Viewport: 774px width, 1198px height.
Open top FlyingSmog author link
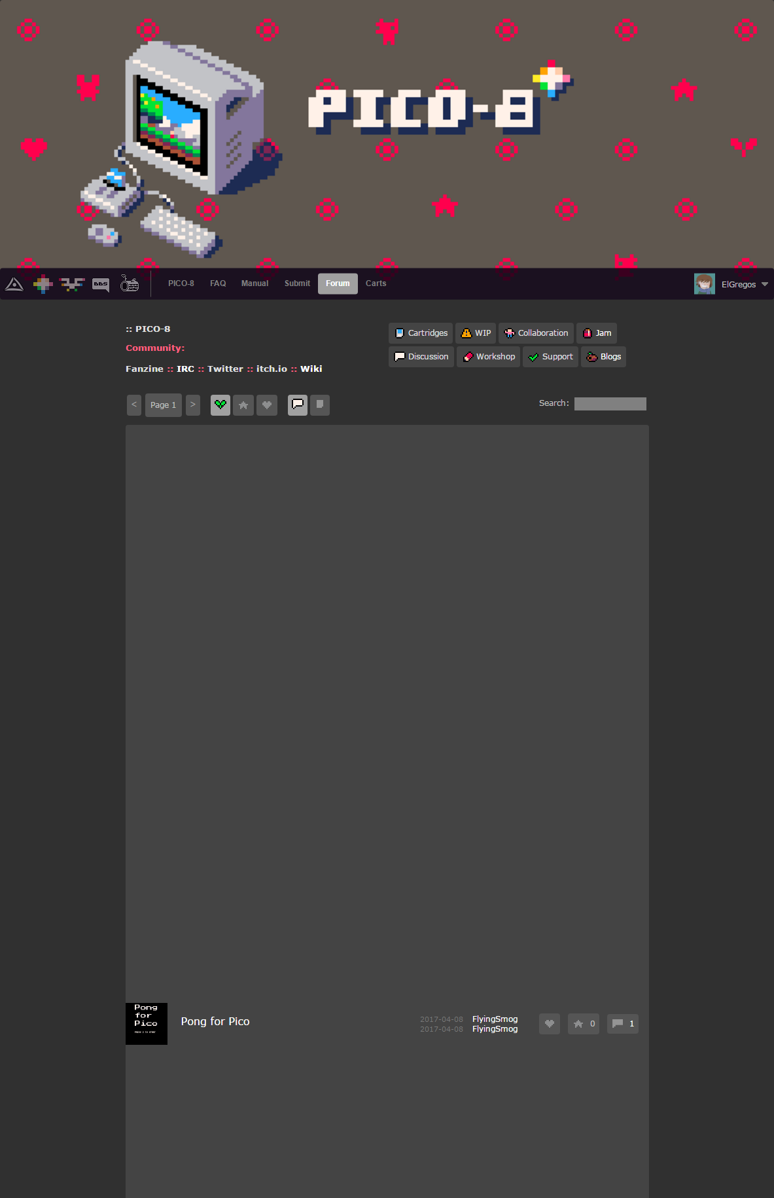coord(495,1019)
